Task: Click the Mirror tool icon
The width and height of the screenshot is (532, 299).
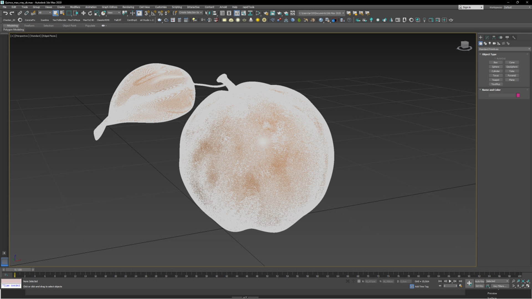Action: pyautogui.click(x=208, y=13)
